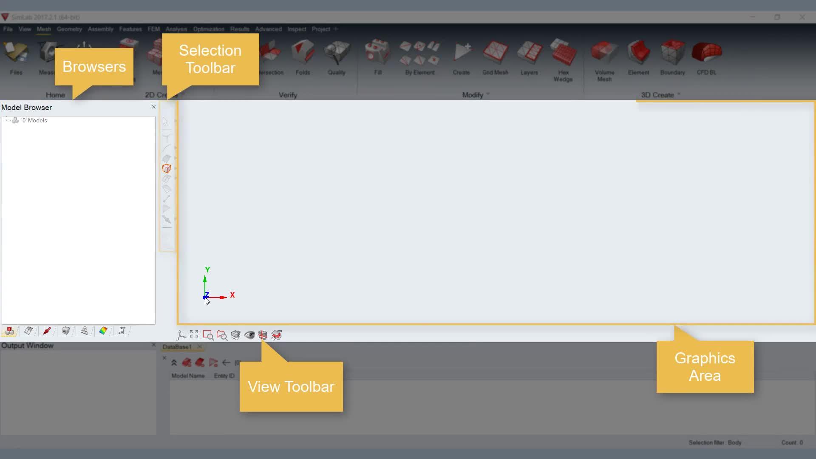Click the section cut view icon

point(263,335)
